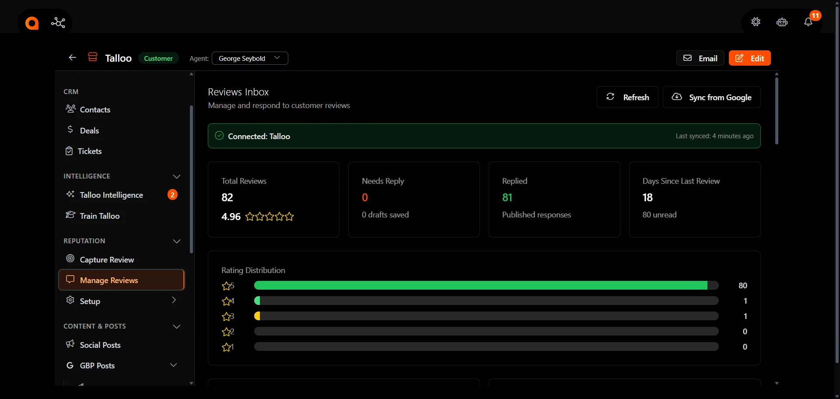This screenshot has width=840, height=399.
Task: Open Social Posts menu item
Action: click(122, 345)
